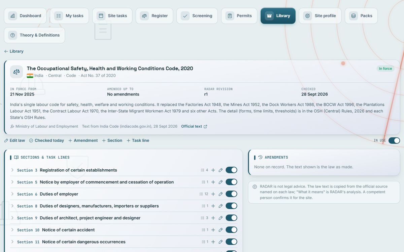404x252 pixels.
Task: Click the plus icon on Section 5 row
Action: click(x=213, y=182)
